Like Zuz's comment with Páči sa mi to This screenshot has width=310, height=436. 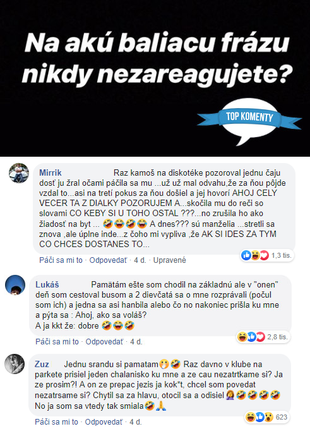[x=56, y=422]
